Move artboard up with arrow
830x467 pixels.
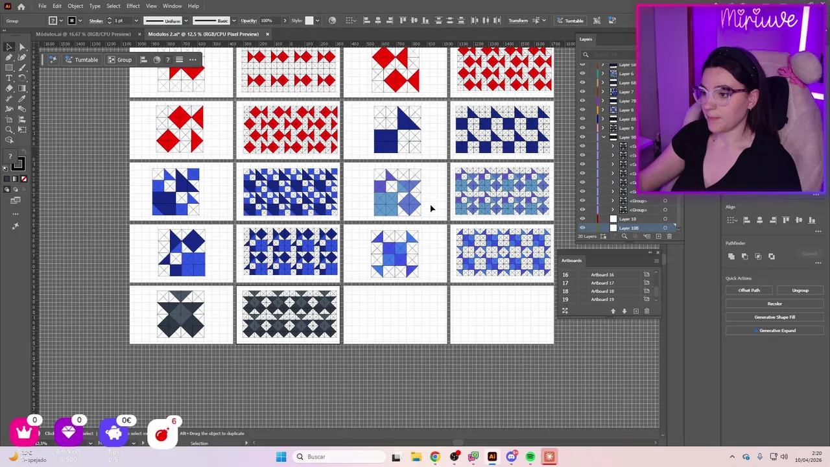pos(613,311)
